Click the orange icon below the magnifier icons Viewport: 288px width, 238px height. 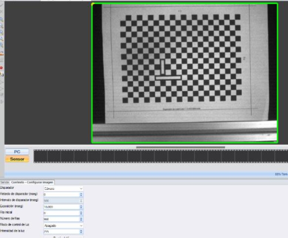(1, 53)
